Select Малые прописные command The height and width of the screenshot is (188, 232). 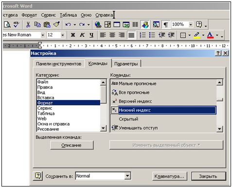click(x=163, y=84)
